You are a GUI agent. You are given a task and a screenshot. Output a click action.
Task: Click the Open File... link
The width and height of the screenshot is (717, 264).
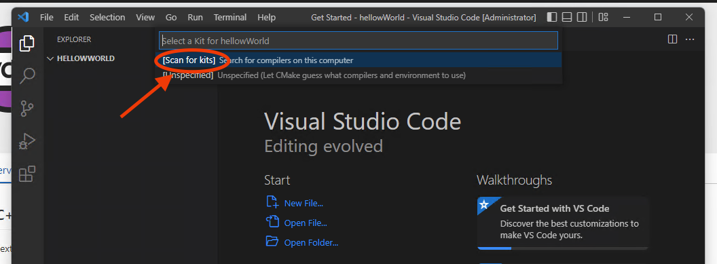306,223
